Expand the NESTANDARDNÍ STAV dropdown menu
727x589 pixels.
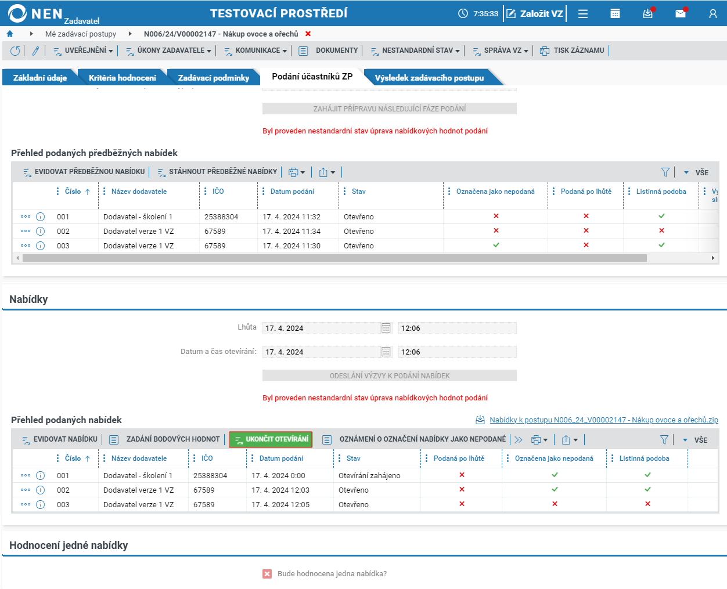coord(415,51)
